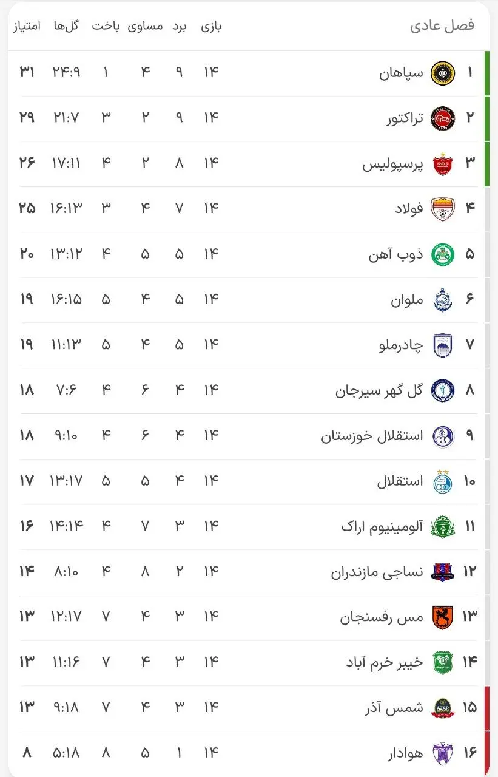Open the گل گهر سیرجان team link

pos(379,390)
